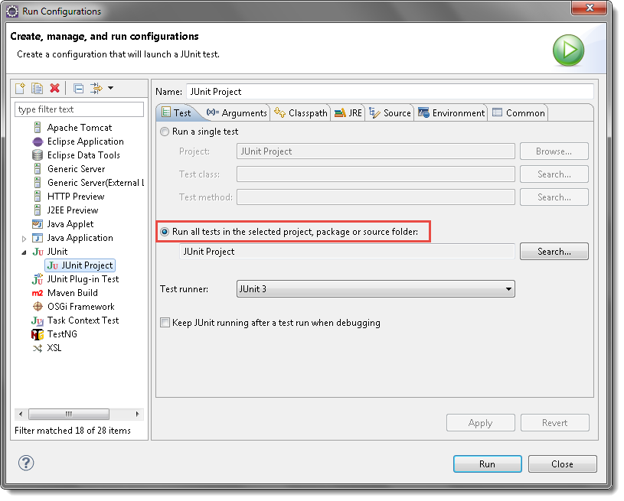Click the Name field containing JUnit Project
The width and height of the screenshot is (624, 501).
click(390, 92)
